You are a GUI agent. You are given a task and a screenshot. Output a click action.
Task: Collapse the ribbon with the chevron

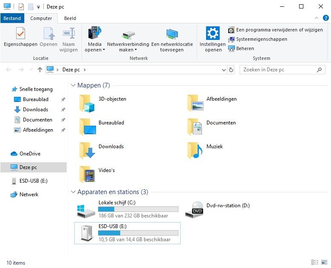click(317, 18)
